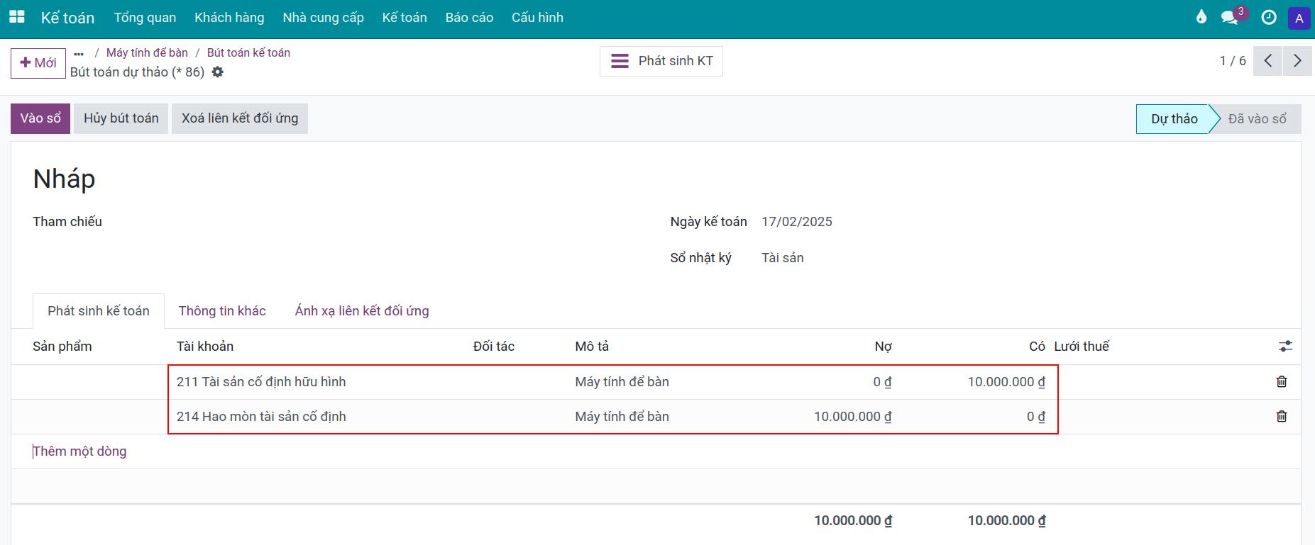Click the water drop debug icon
Viewport: 1315px width, 545px height.
1201,17
